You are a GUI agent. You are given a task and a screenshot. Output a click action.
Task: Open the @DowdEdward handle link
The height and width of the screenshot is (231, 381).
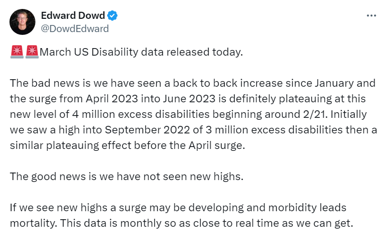coord(75,29)
